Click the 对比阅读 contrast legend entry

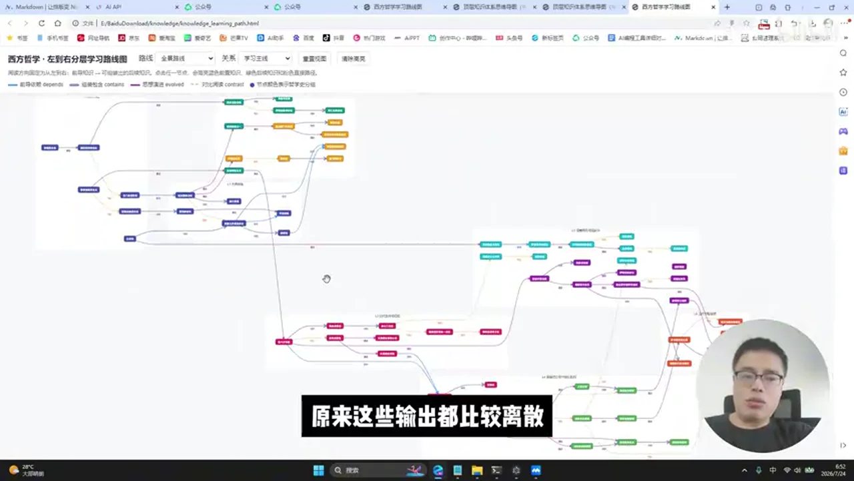point(218,85)
